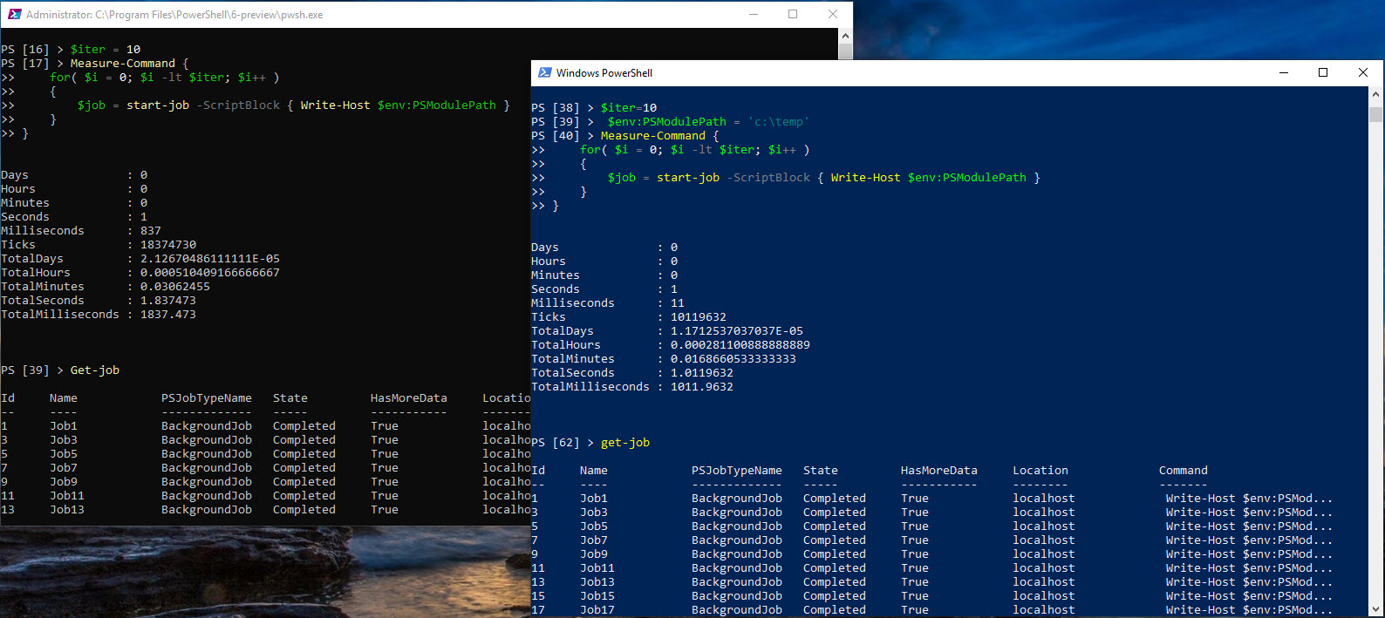Screen dimensions: 1385x618
Task: Click the Location column header
Action: [1040, 471]
